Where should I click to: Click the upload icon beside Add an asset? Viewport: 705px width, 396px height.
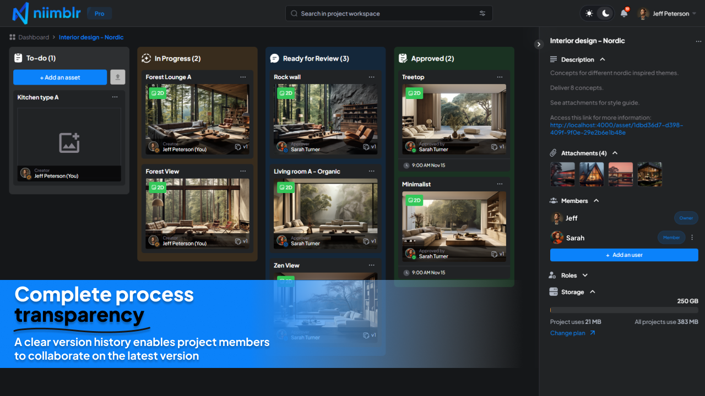tap(118, 78)
